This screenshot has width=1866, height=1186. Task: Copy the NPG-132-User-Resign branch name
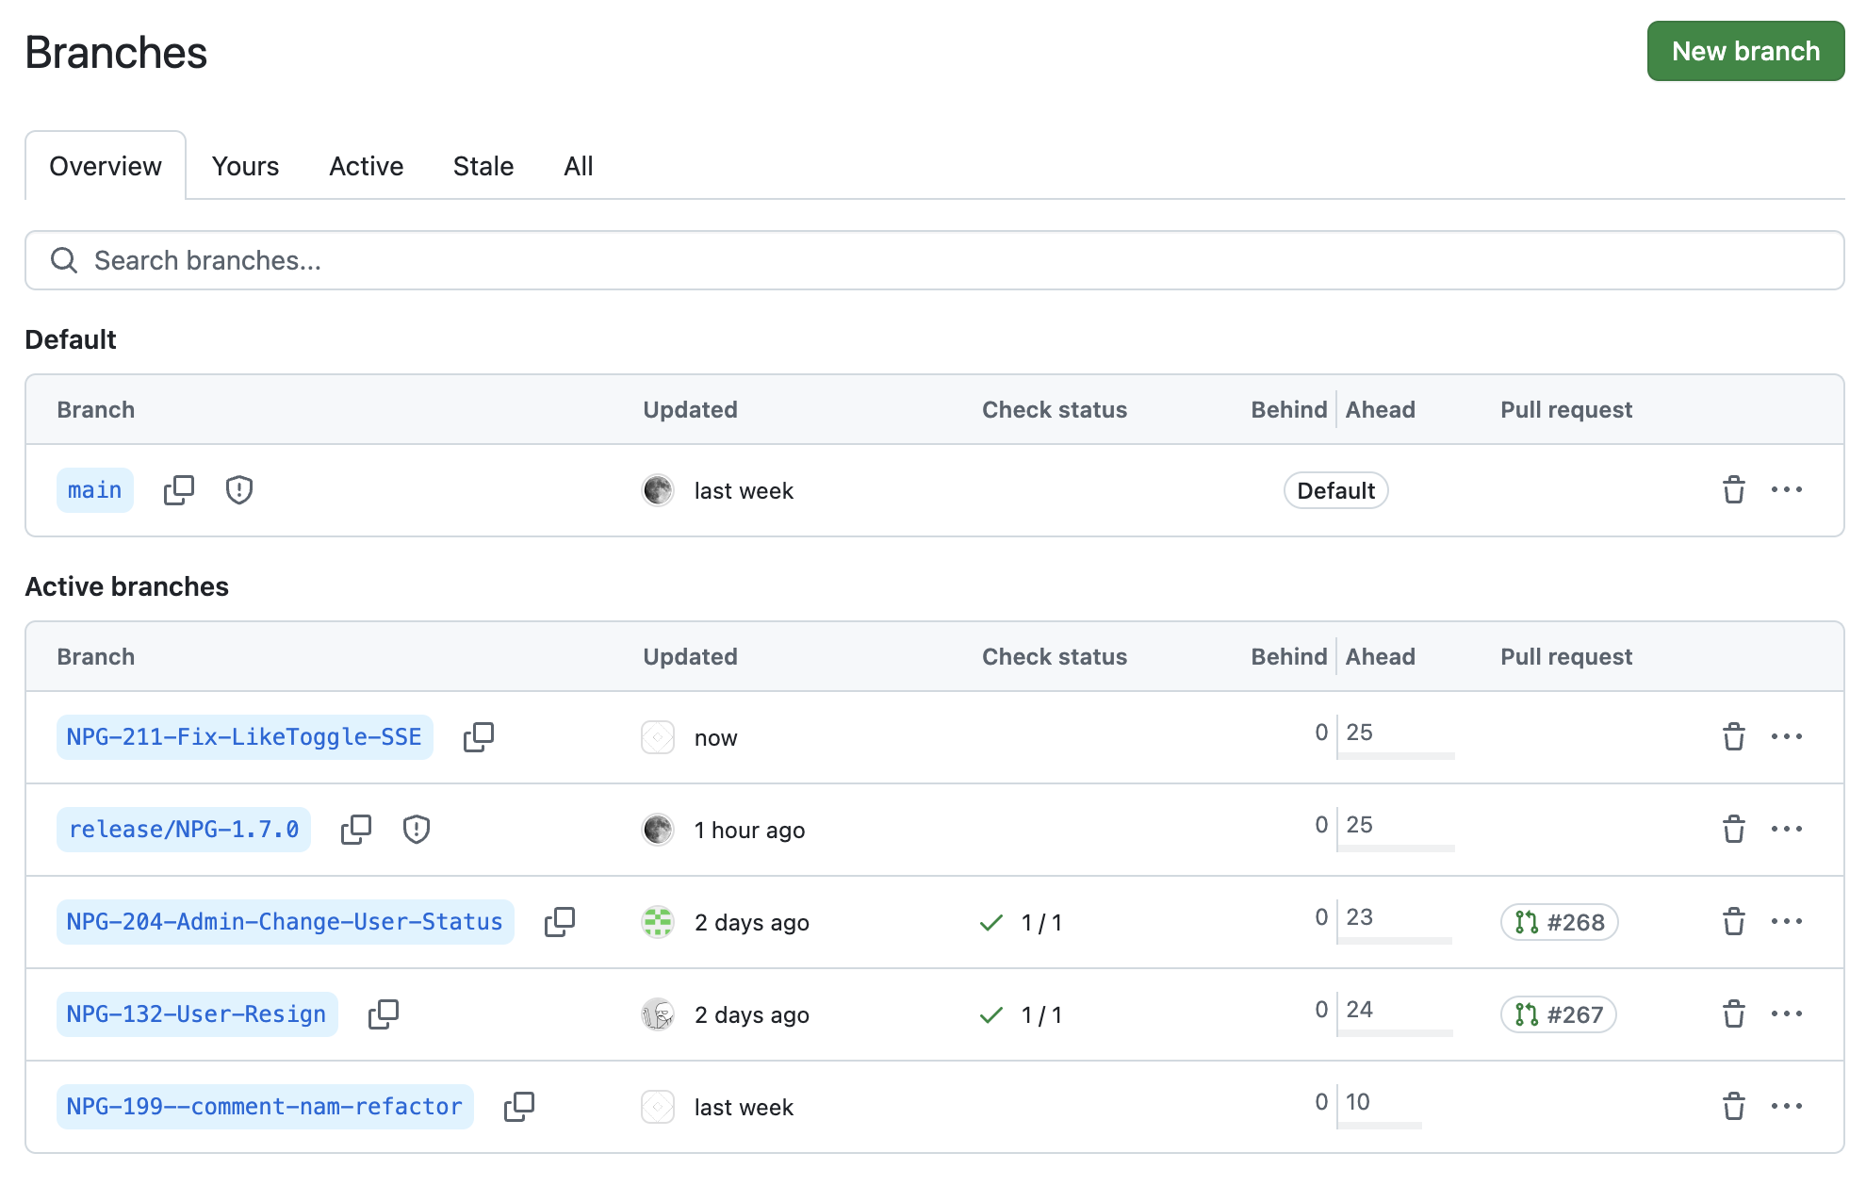tap(384, 1014)
